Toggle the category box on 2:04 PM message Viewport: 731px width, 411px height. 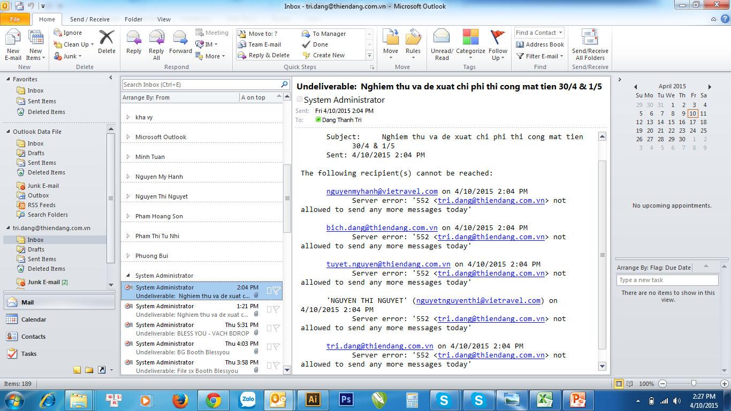click(269, 291)
